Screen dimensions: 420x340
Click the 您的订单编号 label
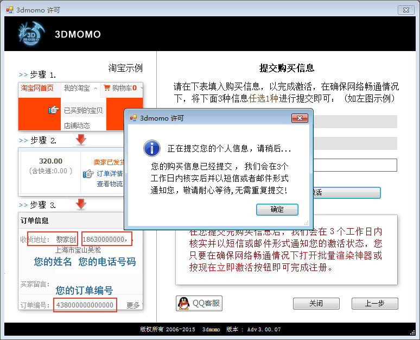click(84, 291)
